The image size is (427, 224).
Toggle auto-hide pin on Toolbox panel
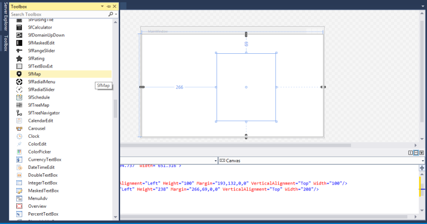pyautogui.click(x=109, y=6)
